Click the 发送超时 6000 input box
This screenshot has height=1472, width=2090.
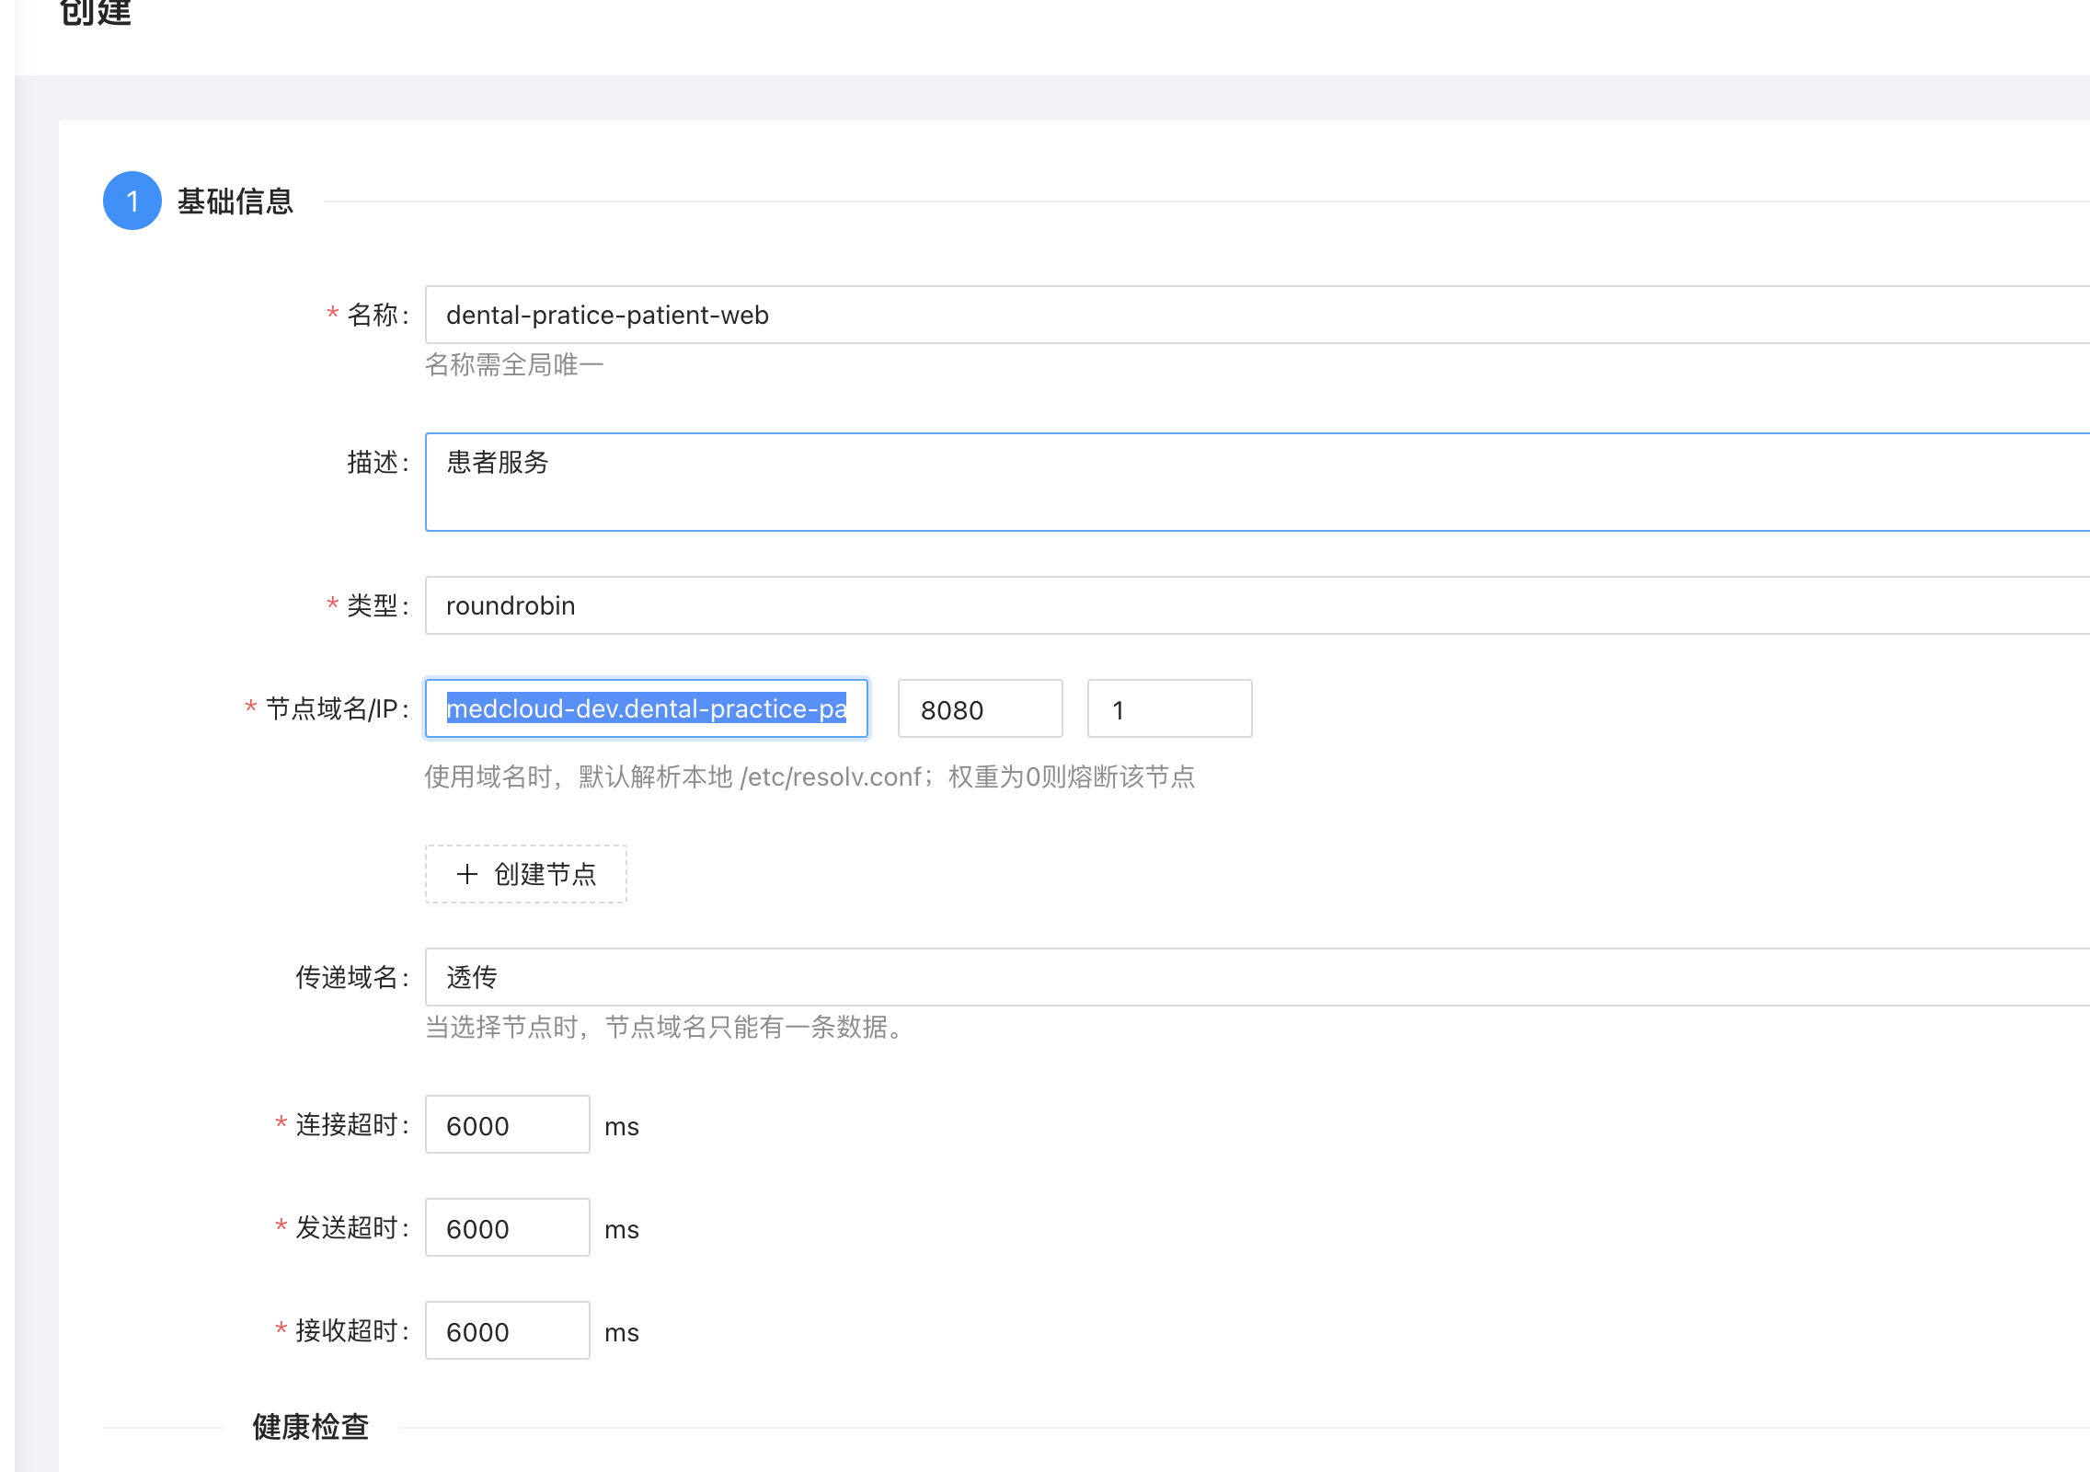[x=507, y=1227]
